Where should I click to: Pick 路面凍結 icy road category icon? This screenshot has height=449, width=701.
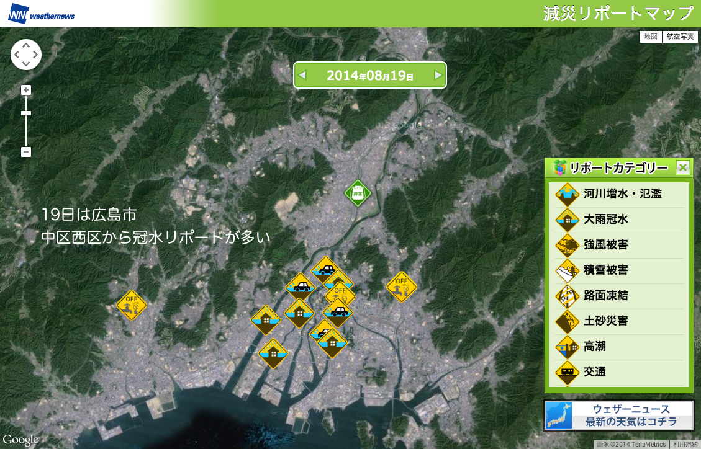click(x=568, y=296)
